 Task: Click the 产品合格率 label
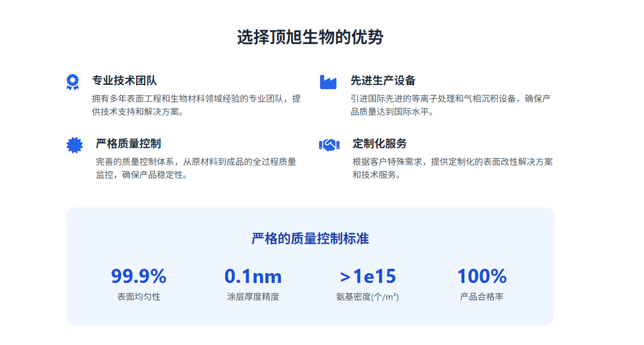[x=481, y=297]
